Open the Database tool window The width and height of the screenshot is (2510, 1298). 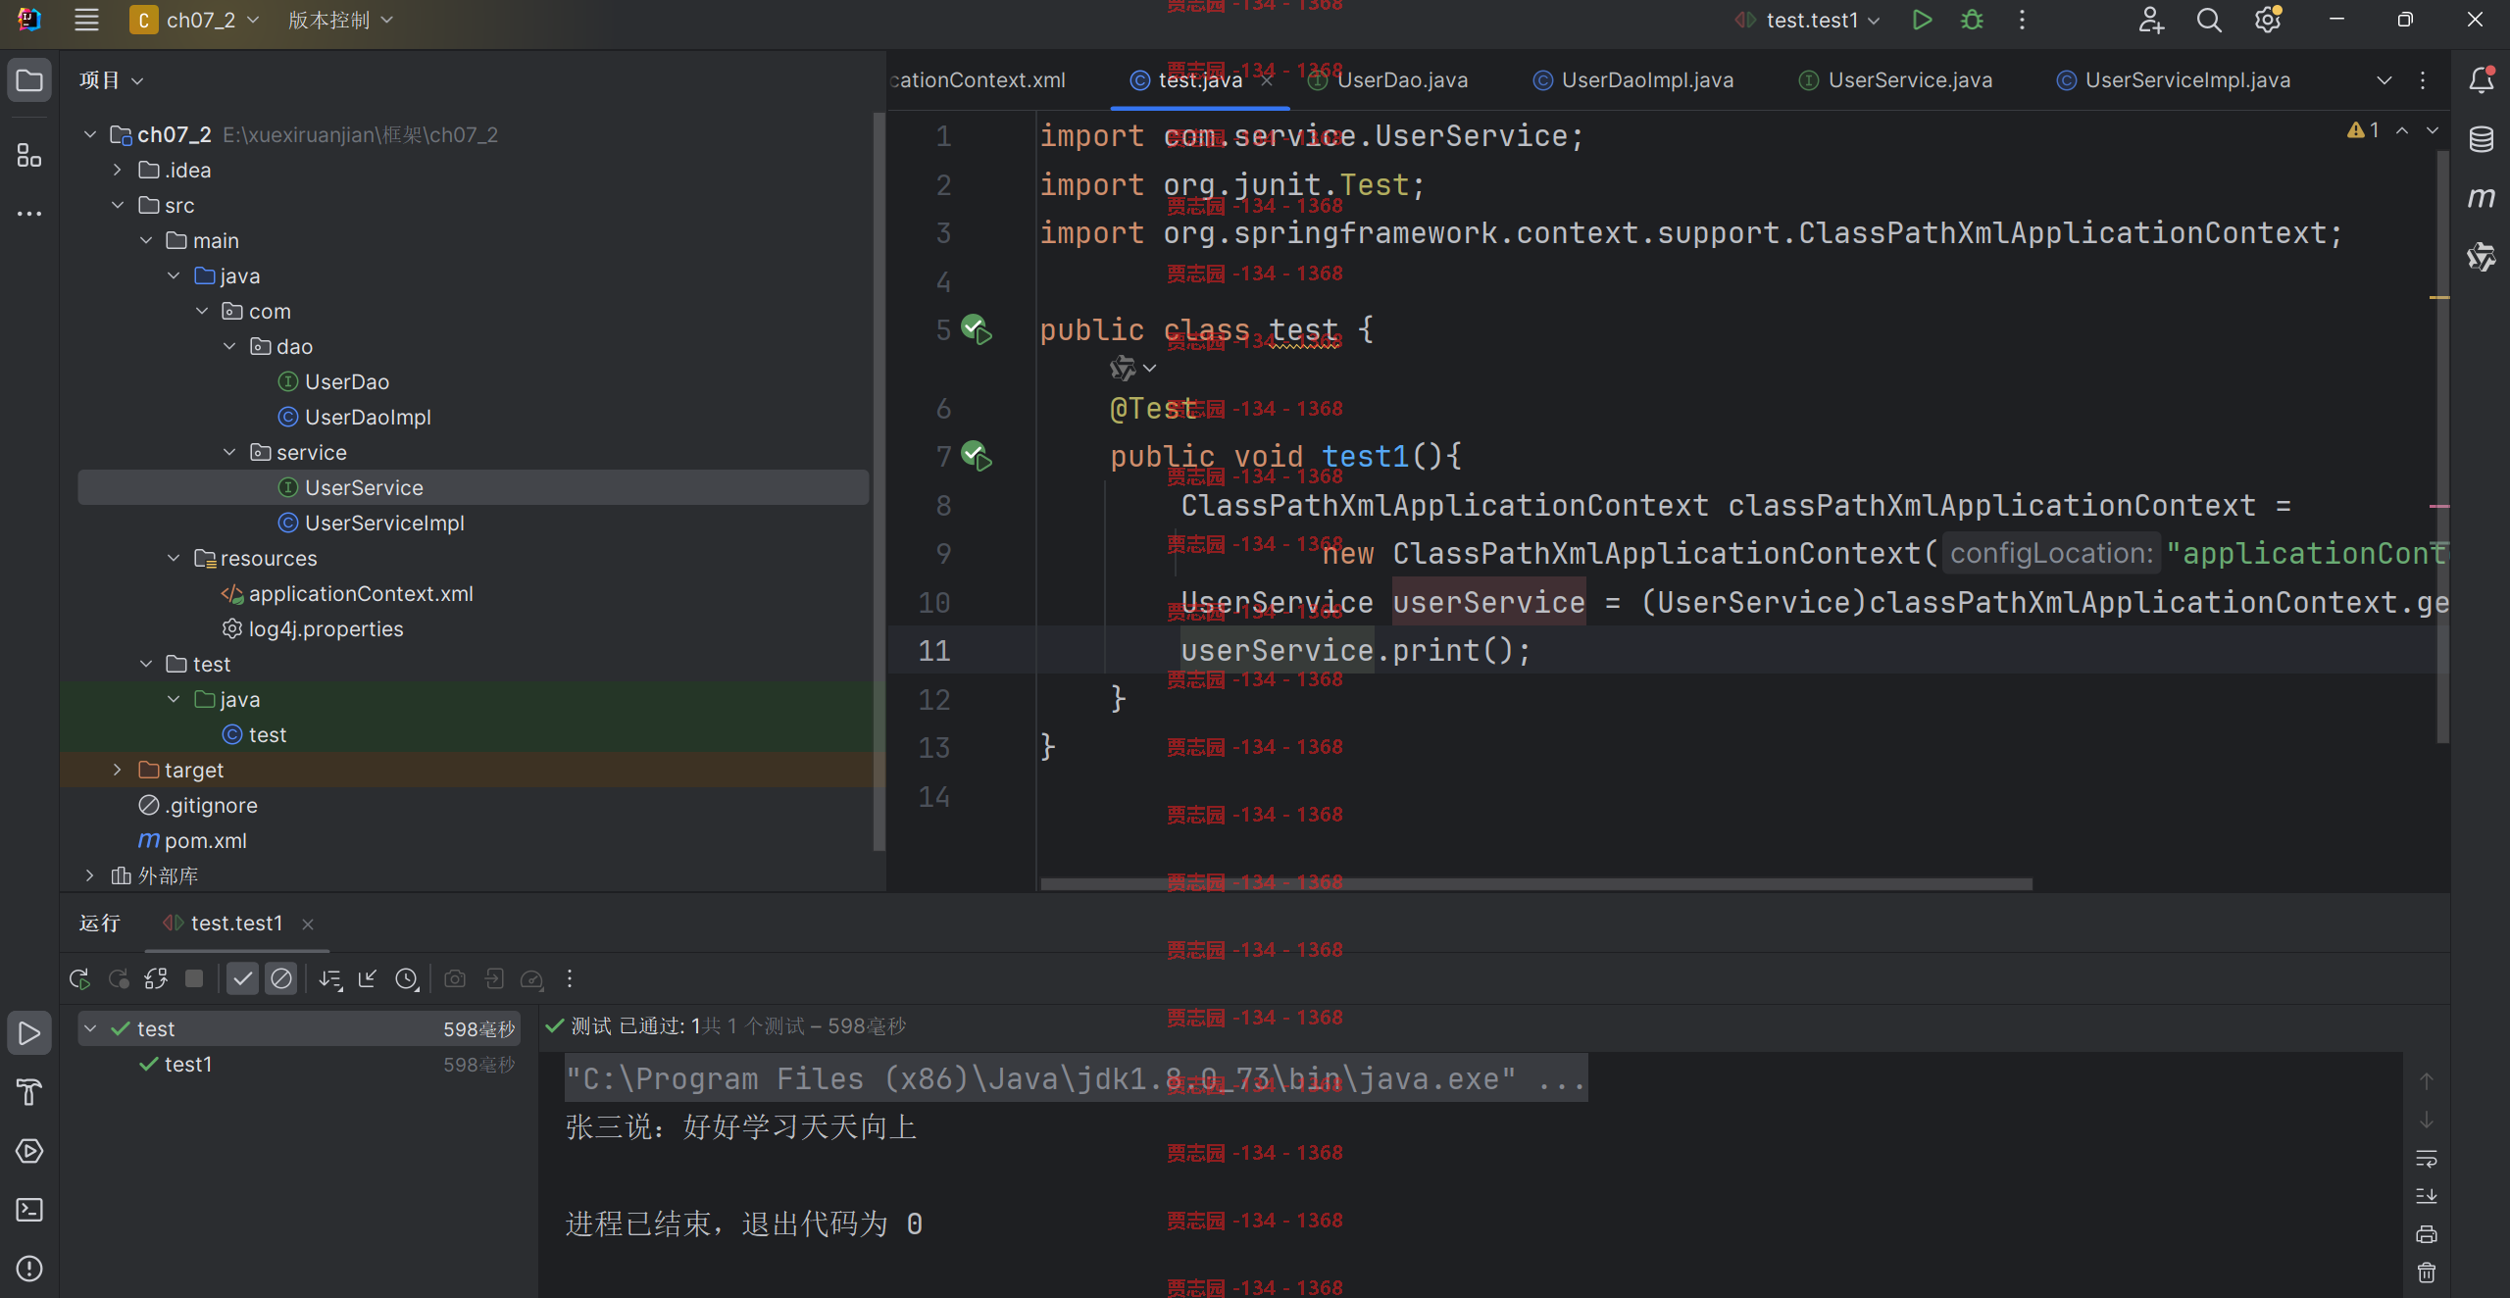(2481, 139)
